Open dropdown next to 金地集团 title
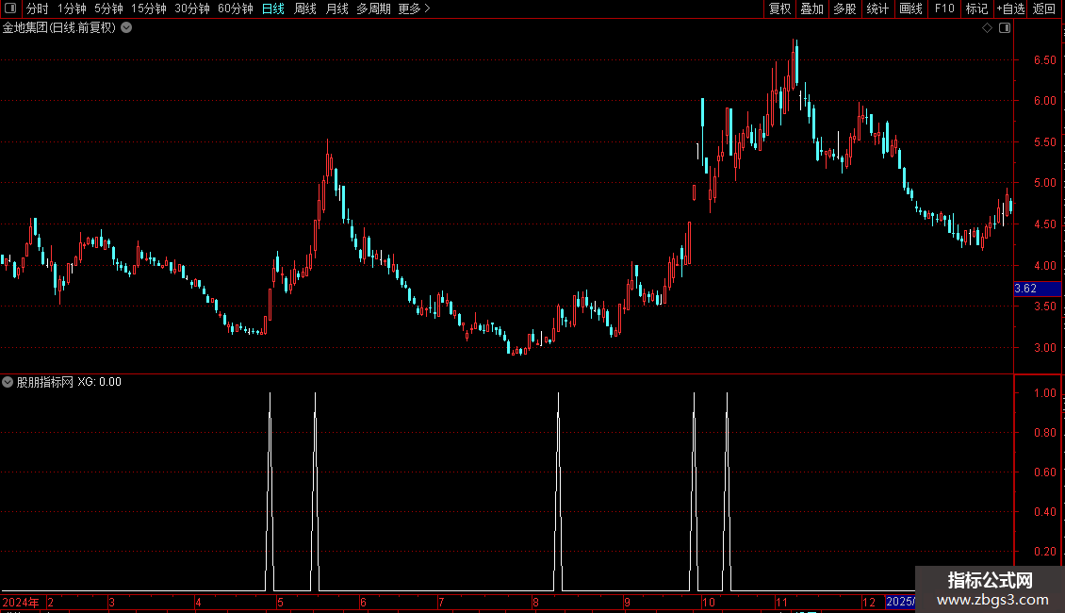Screen dimensions: 1065x613 coord(126,28)
